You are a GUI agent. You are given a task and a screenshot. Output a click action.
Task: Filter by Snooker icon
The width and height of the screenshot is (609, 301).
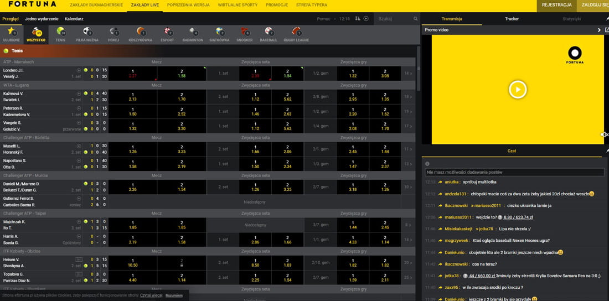(245, 34)
